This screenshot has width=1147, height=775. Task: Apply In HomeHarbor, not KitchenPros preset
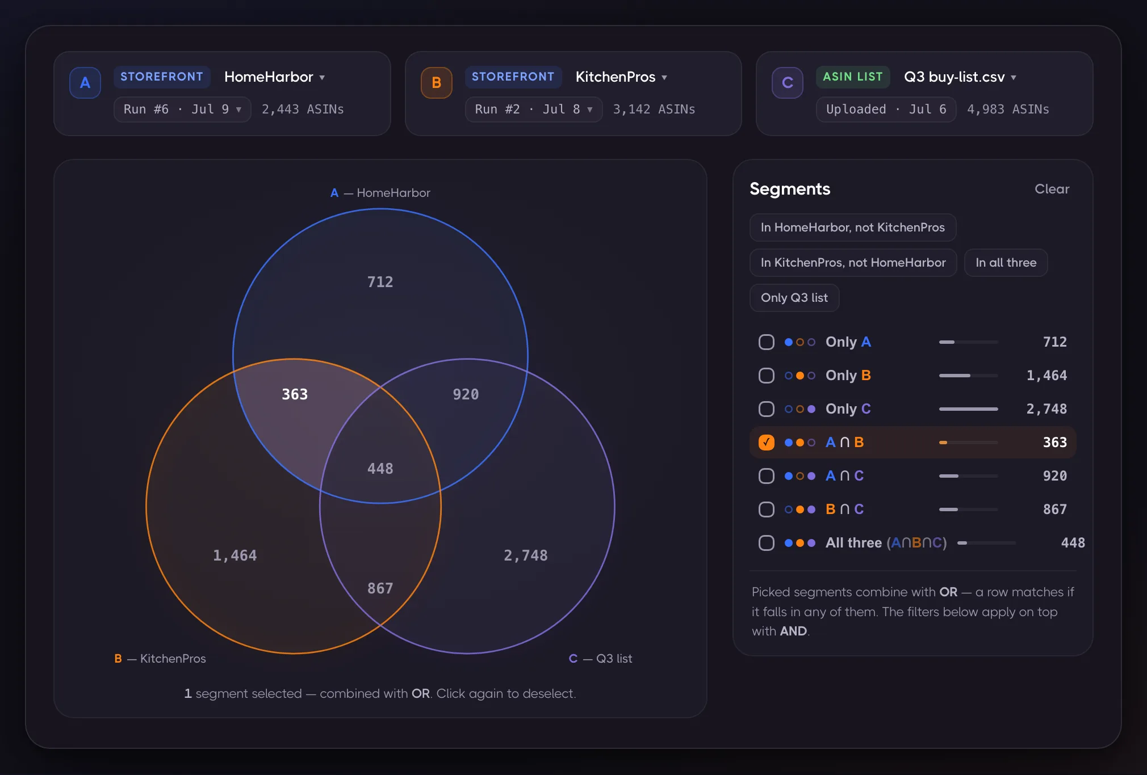click(852, 228)
